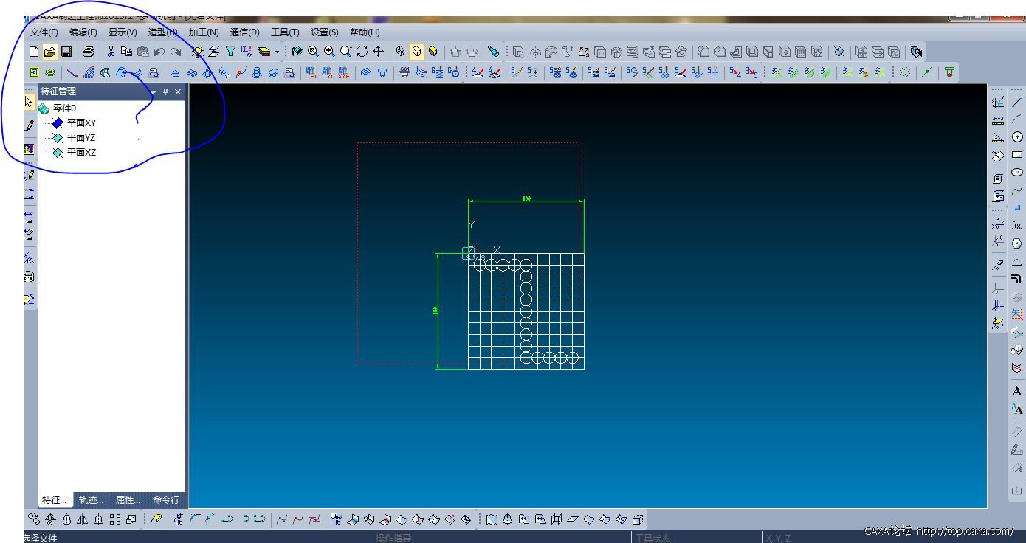The image size is (1026, 543).
Task: Click the Print icon in toolbar
Action: pos(89,52)
